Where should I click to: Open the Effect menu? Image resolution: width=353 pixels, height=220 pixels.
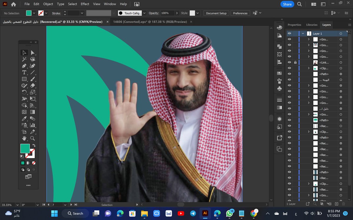[85, 4]
